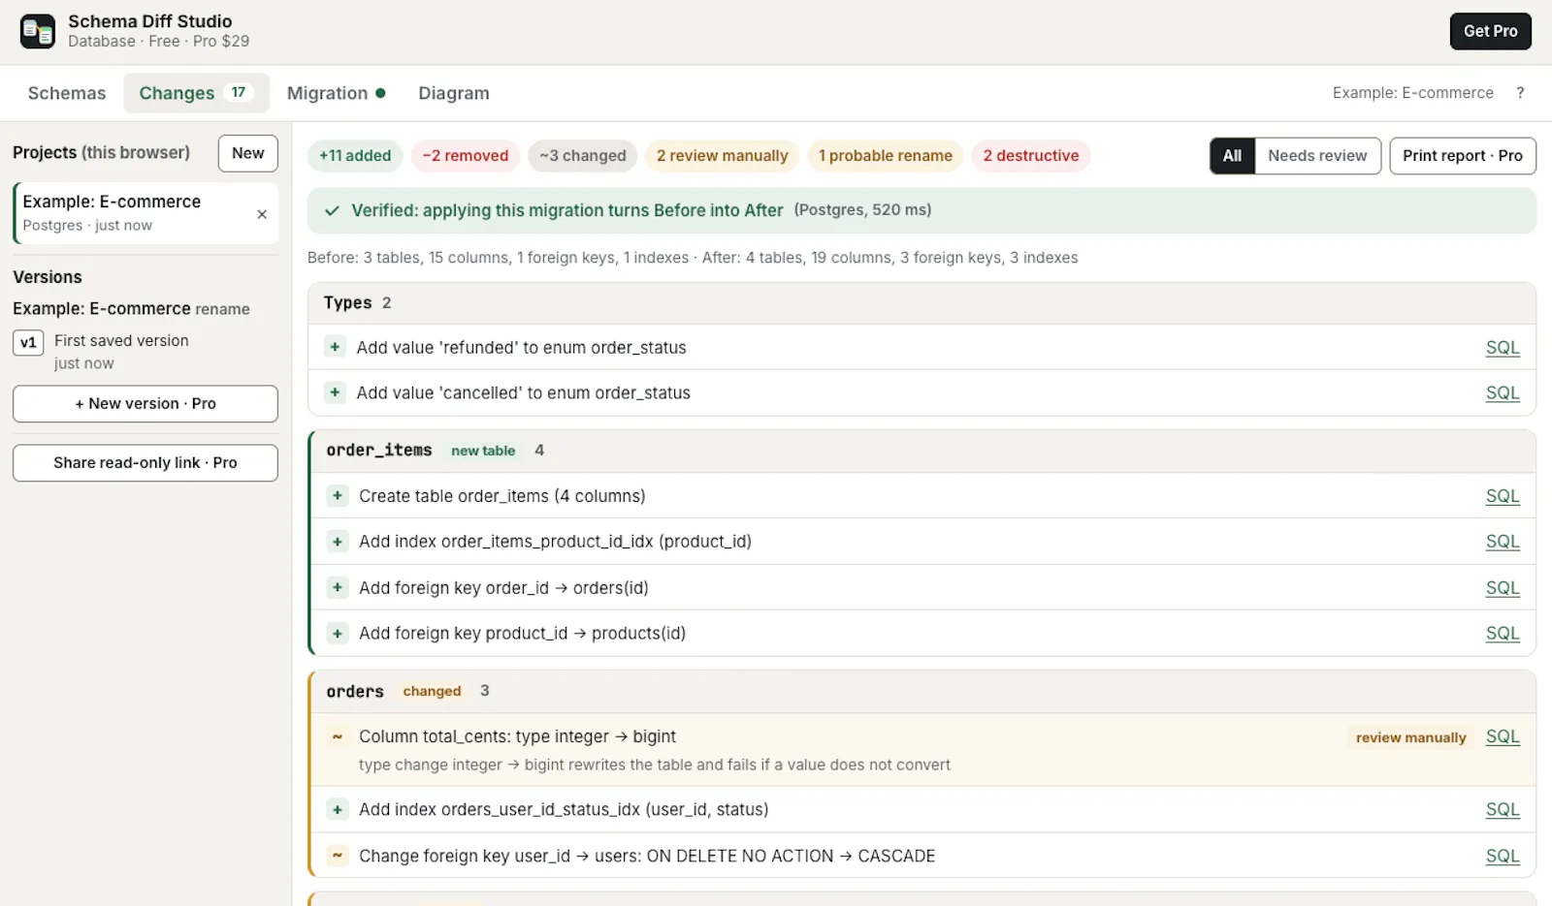This screenshot has height=906, width=1552.
Task: Filter by 2 destructive chip
Action: click(x=1031, y=156)
